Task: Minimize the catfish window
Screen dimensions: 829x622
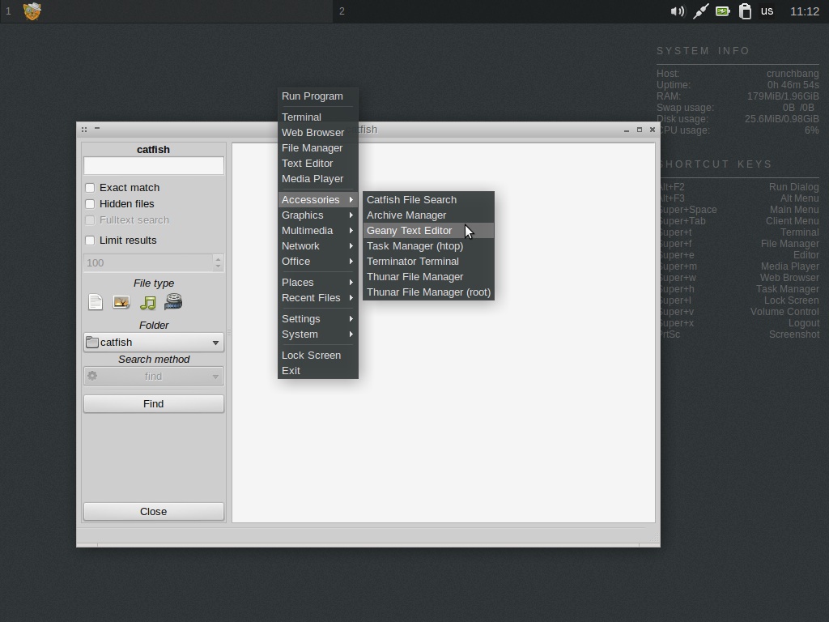Action: pos(627,130)
